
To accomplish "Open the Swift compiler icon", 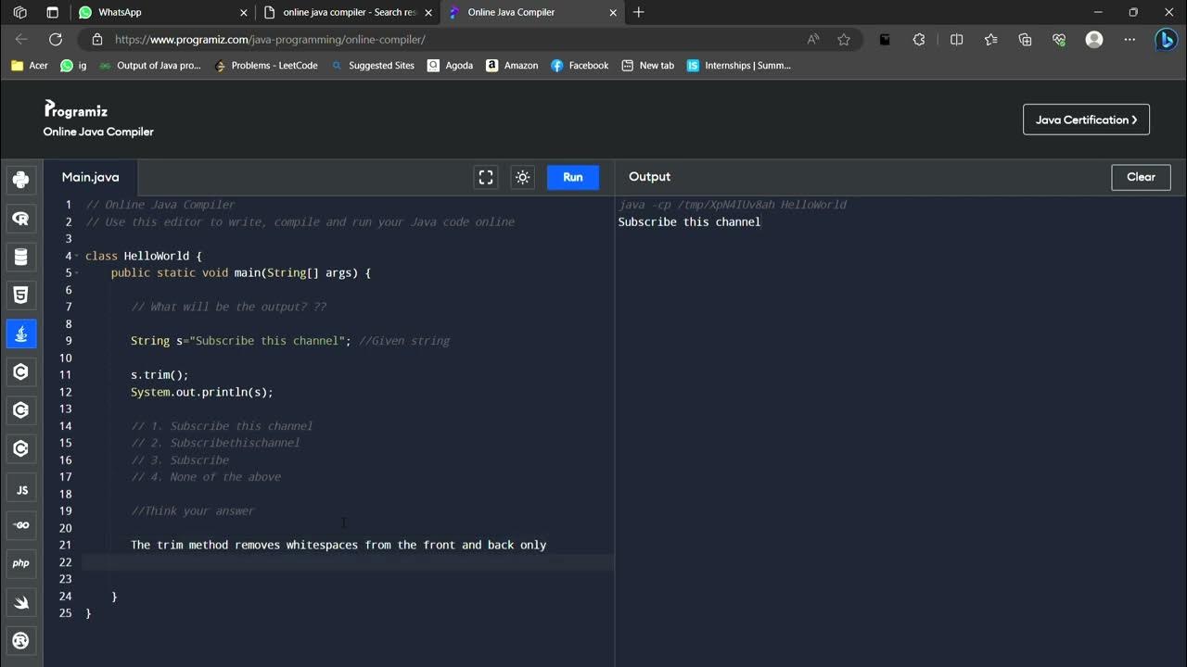I will 20,602.
